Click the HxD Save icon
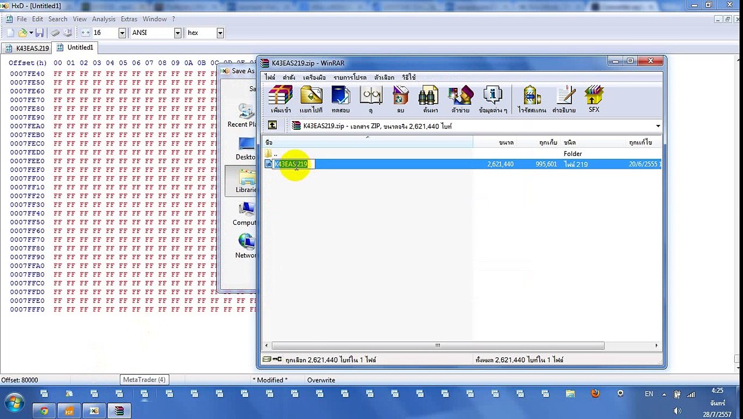The height and width of the screenshot is (419, 743). point(40,33)
